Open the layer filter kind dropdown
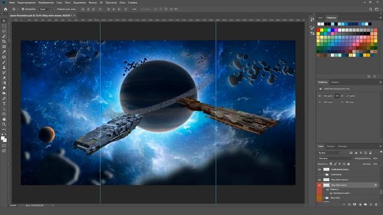 point(330,153)
